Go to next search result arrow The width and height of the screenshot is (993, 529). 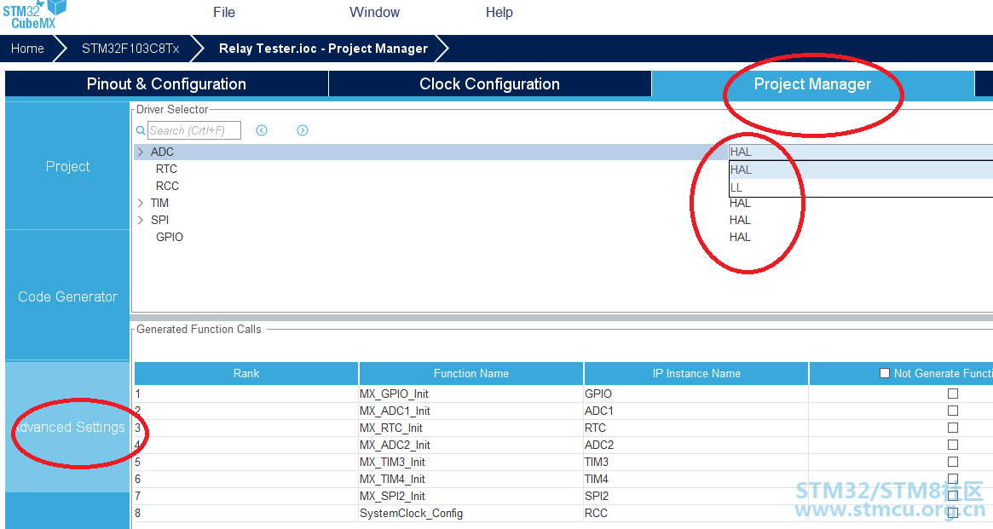click(x=303, y=130)
